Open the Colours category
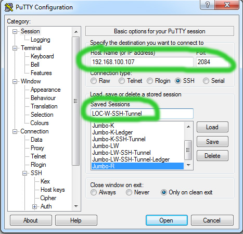 coord(40,123)
